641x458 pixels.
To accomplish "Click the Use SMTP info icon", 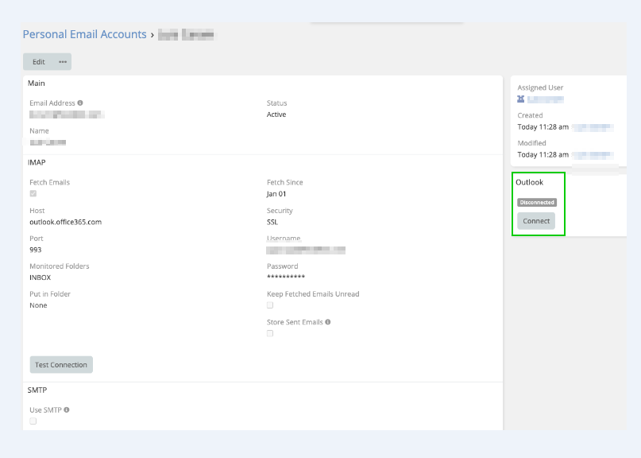I will coord(67,410).
